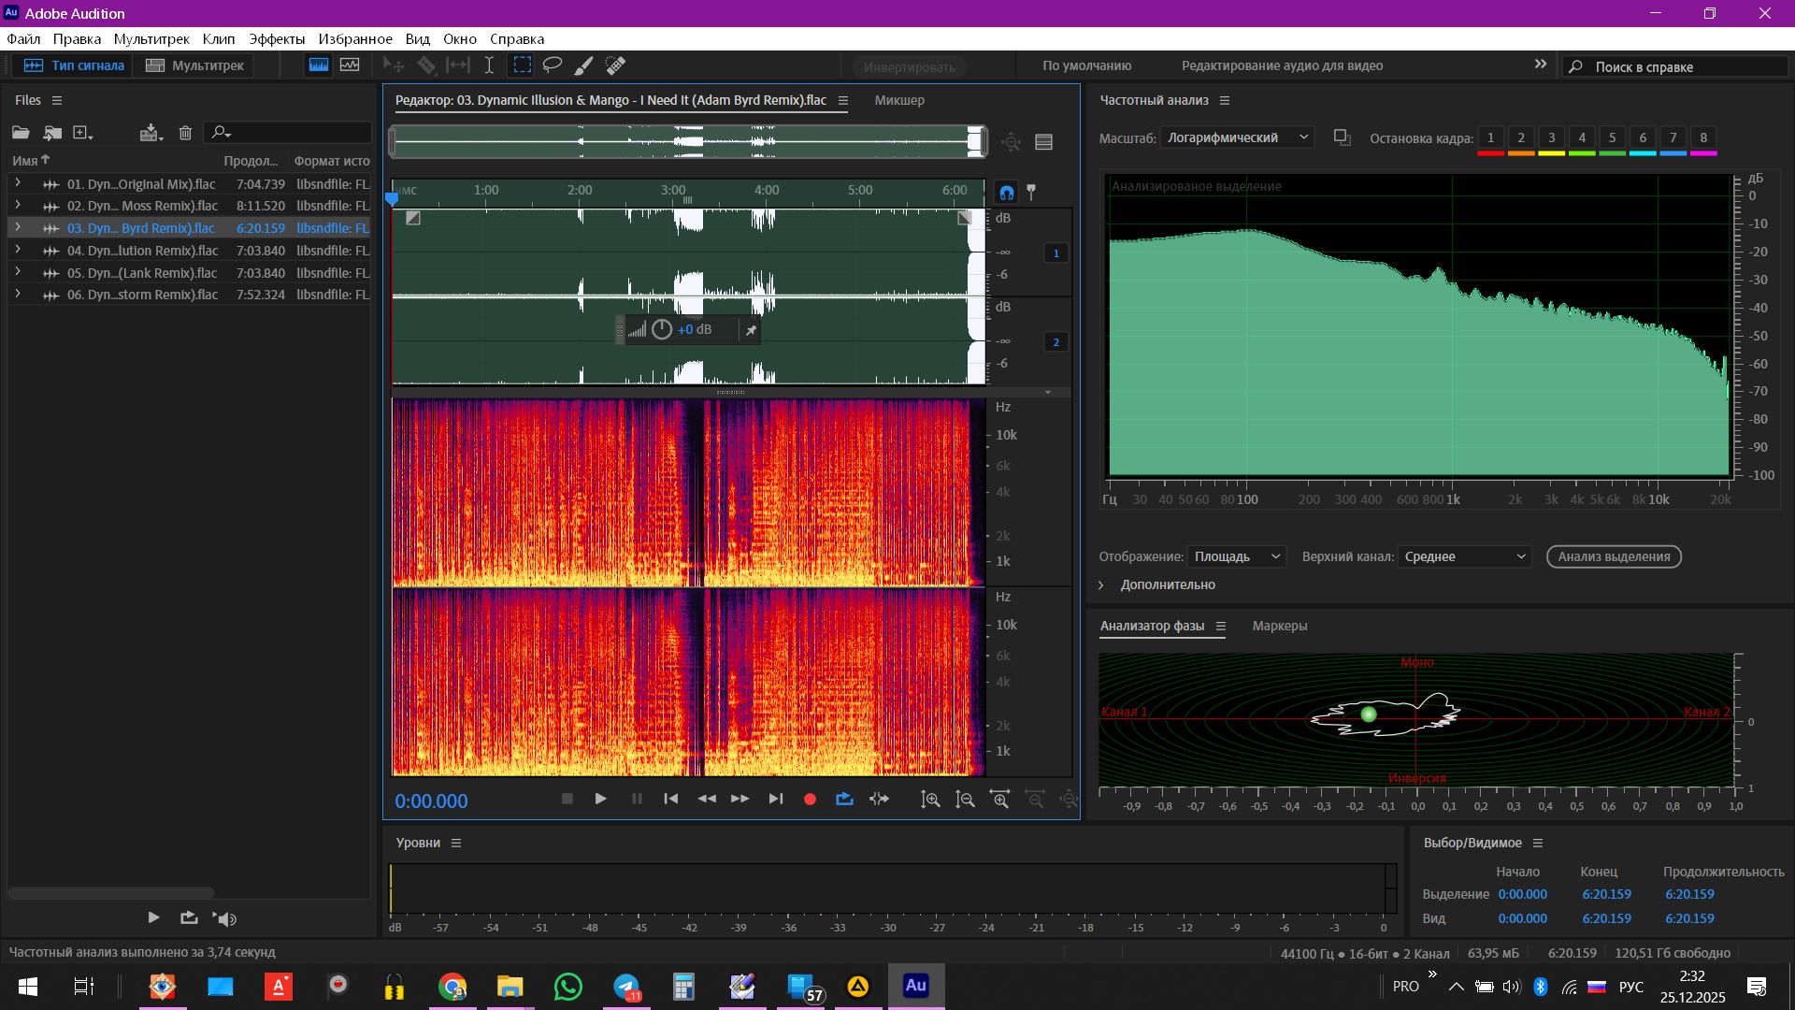
Task: Select the Spot Healing Brush tool
Action: coord(615,65)
